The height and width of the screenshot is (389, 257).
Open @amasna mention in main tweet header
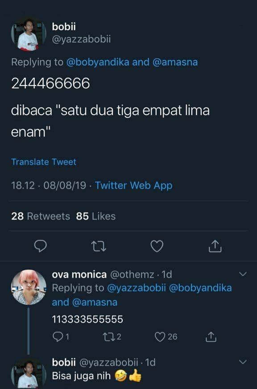tap(175, 62)
